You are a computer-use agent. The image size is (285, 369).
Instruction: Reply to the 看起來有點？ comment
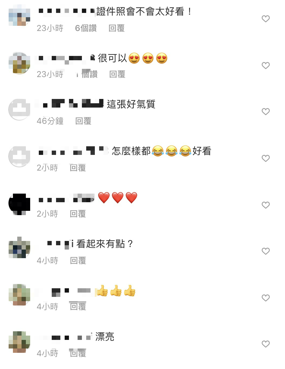pos(78,260)
